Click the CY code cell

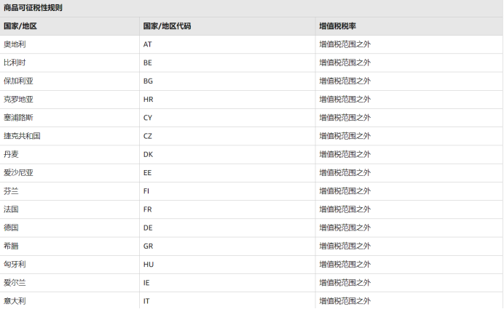(x=148, y=118)
